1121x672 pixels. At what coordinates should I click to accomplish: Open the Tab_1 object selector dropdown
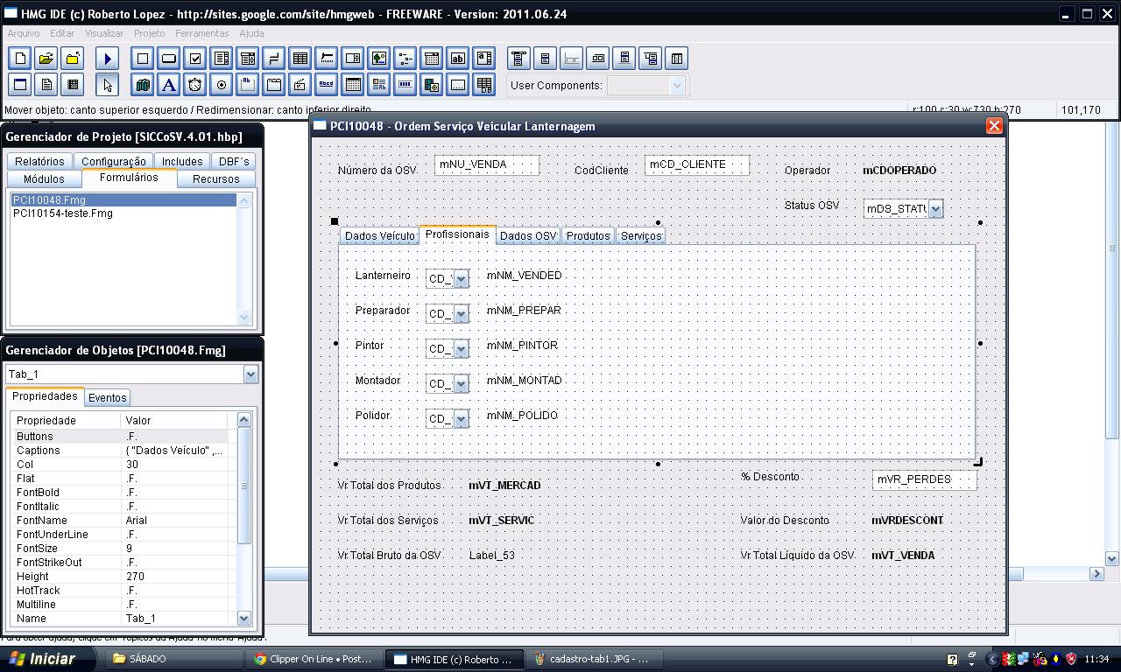(x=250, y=374)
